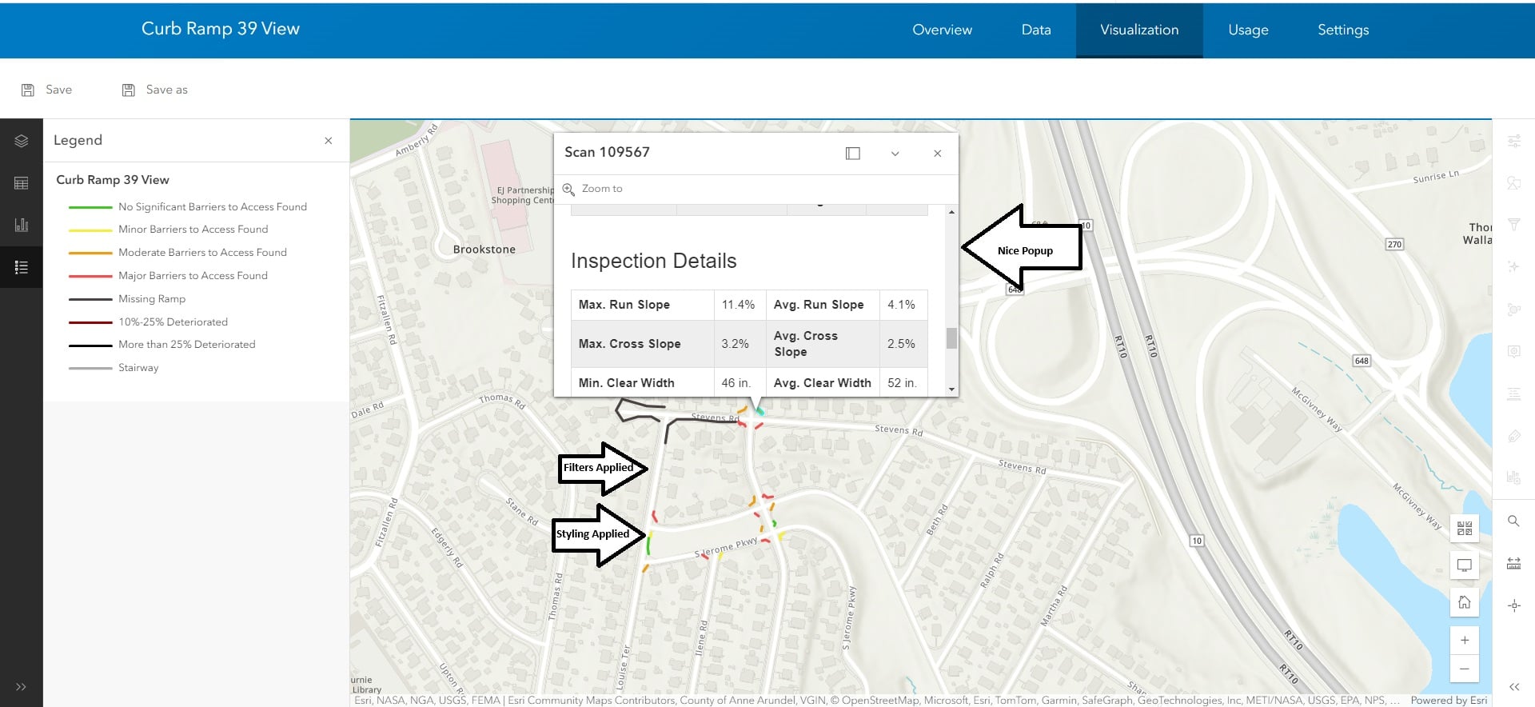Click the popup scrollbar down arrow
Screen dimensions: 1535x707
951,389
